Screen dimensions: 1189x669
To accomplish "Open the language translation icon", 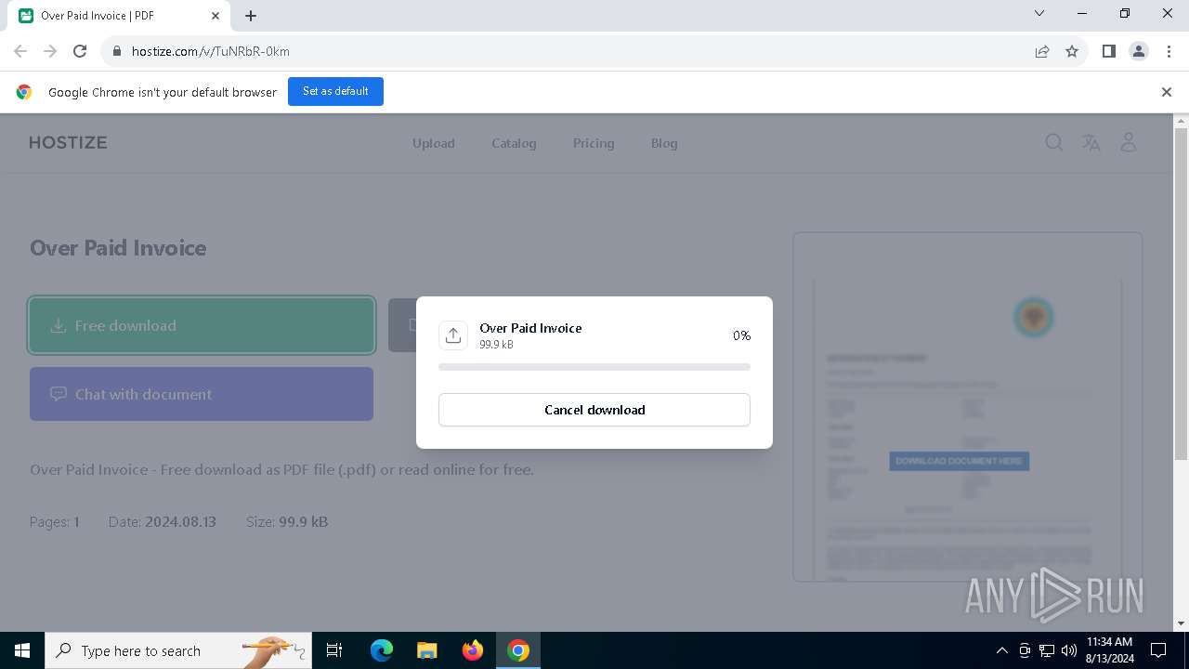I will [x=1091, y=142].
